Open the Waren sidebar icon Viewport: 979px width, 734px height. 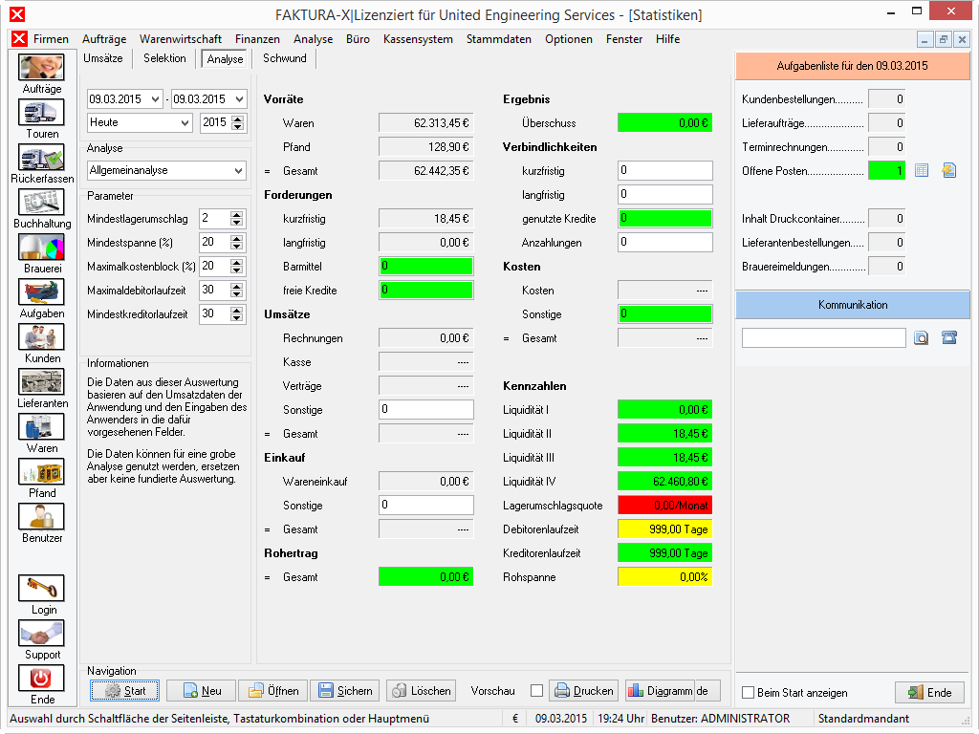41,427
